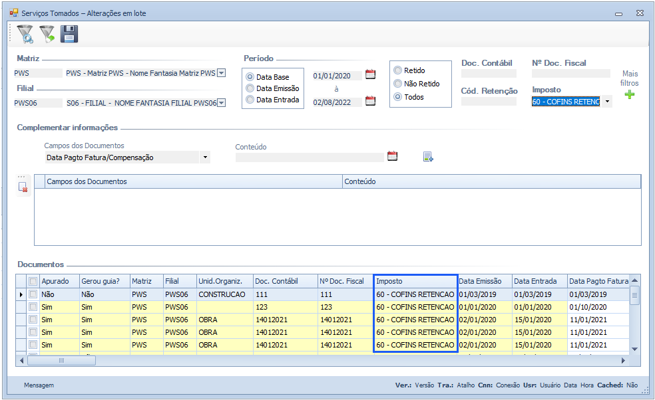
Task: Choose the Não Retido radio option
Action: [x=398, y=84]
